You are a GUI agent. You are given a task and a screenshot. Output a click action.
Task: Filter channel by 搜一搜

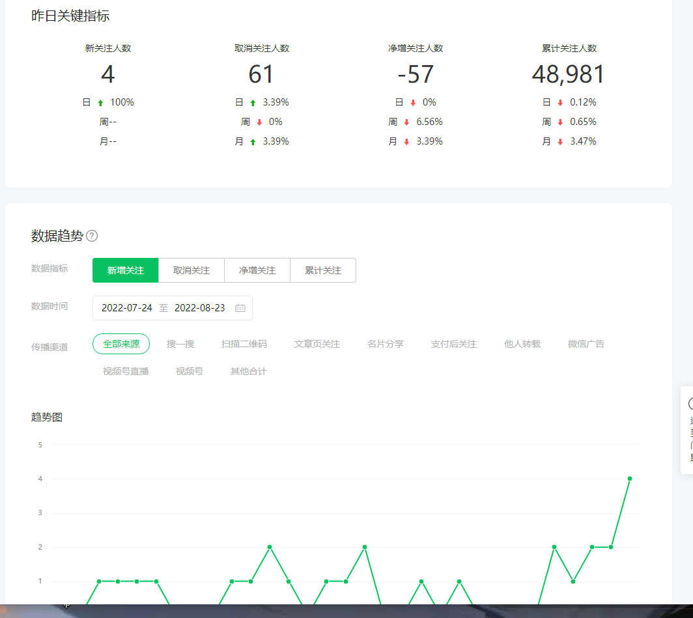pyautogui.click(x=180, y=344)
